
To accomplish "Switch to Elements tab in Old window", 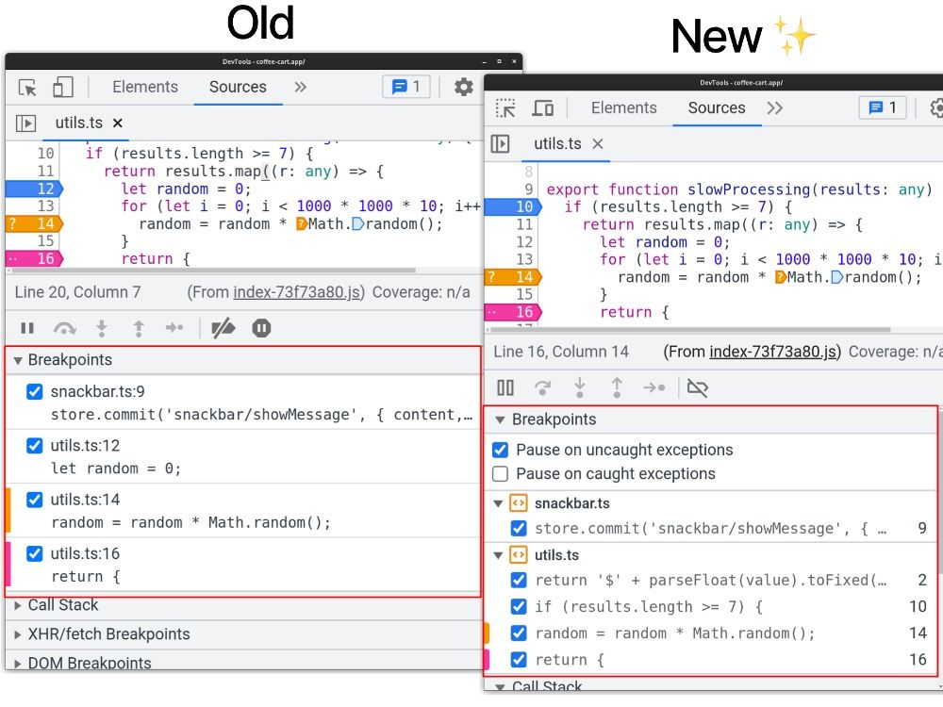I will (145, 87).
